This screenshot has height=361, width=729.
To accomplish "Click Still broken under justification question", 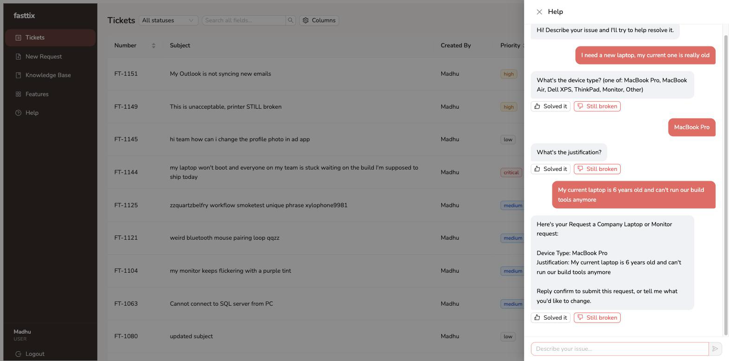I will (x=597, y=169).
